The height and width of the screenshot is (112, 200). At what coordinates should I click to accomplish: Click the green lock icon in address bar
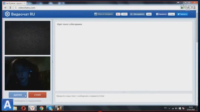click(x=182, y=8)
